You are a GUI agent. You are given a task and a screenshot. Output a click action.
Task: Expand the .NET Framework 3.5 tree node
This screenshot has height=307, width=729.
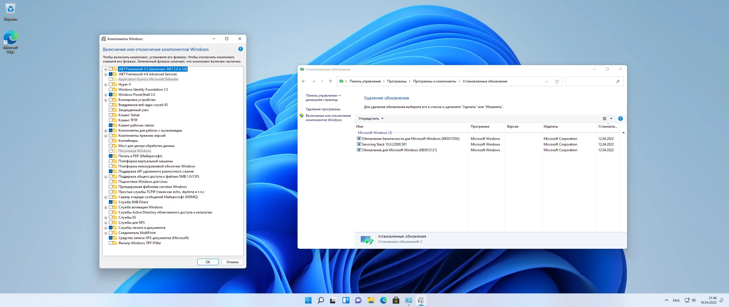coord(106,69)
